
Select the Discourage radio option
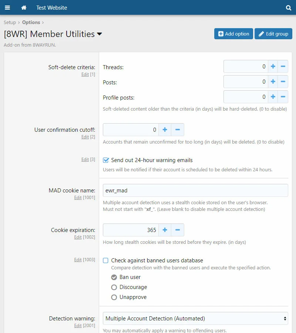(x=114, y=287)
